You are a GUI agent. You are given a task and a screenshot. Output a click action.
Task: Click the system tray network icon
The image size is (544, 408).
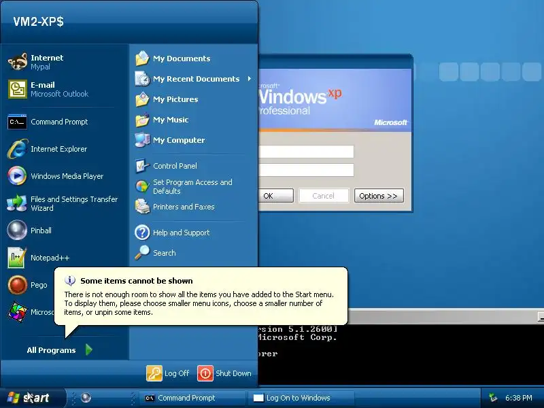click(x=492, y=398)
